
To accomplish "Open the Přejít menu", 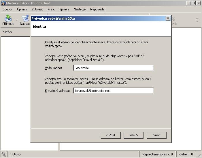I will pyautogui.click(x=51, y=9).
